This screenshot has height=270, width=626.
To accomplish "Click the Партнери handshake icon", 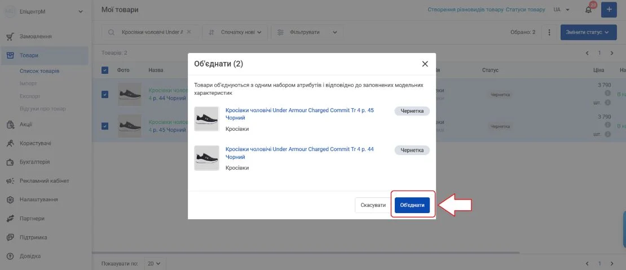I will [10, 219].
